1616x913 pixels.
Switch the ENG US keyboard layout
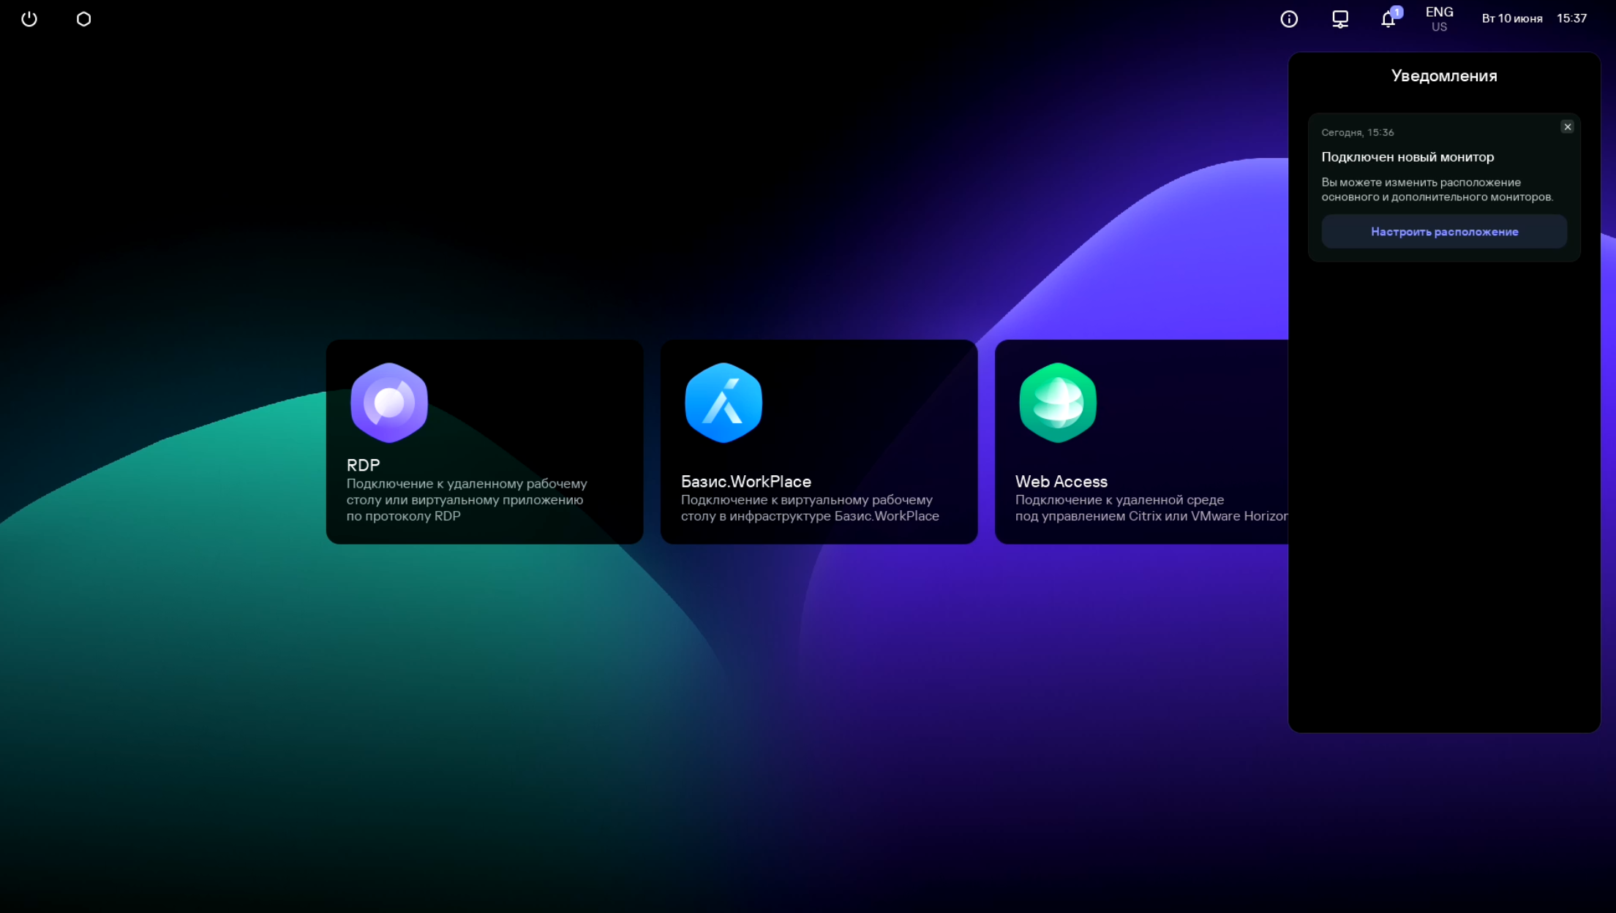point(1439,19)
